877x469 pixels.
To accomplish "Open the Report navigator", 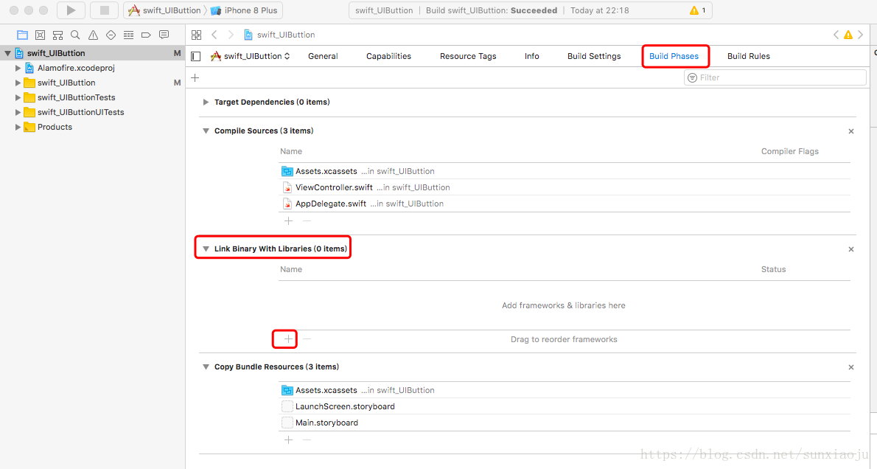I will pyautogui.click(x=164, y=35).
